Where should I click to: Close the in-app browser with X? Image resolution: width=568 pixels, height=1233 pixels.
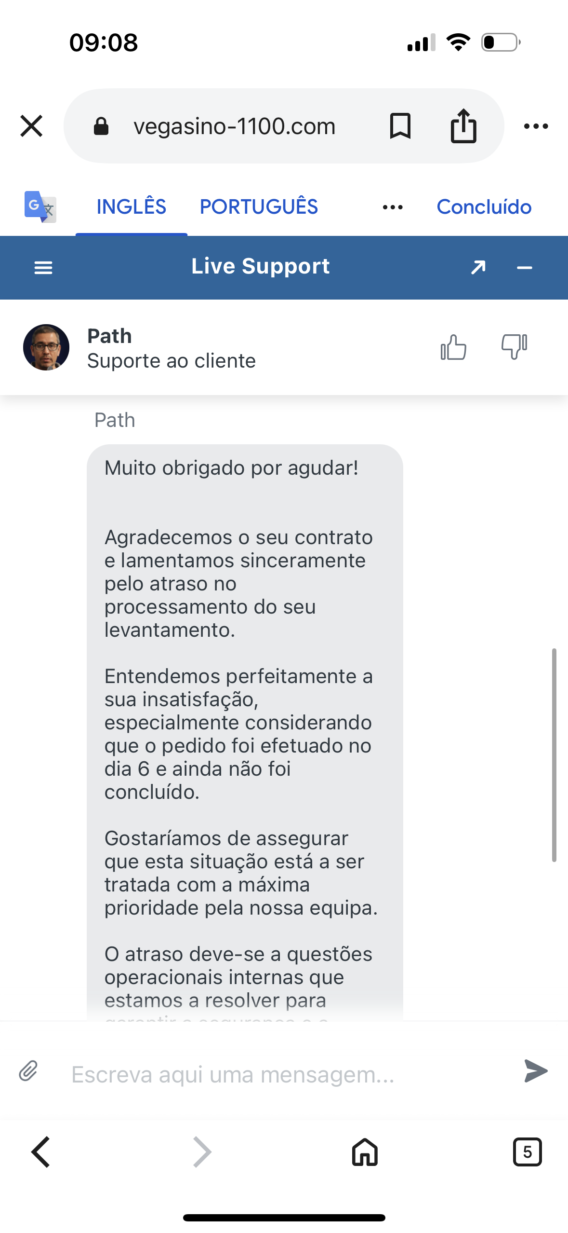[32, 126]
